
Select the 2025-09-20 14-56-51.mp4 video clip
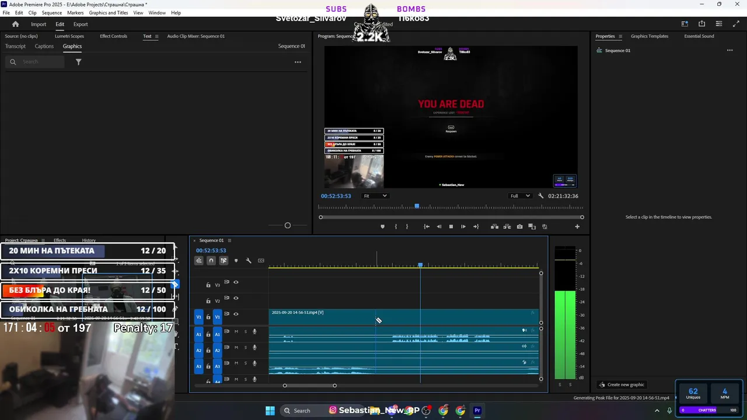pyautogui.click(x=403, y=317)
